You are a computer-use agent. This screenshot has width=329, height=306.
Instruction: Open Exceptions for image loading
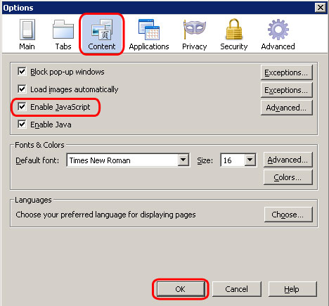click(x=286, y=90)
